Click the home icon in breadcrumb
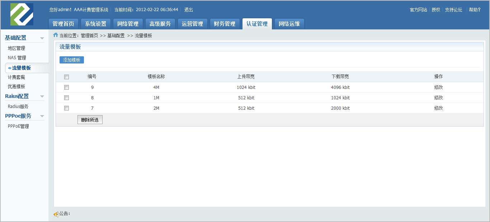 pyautogui.click(x=56, y=35)
